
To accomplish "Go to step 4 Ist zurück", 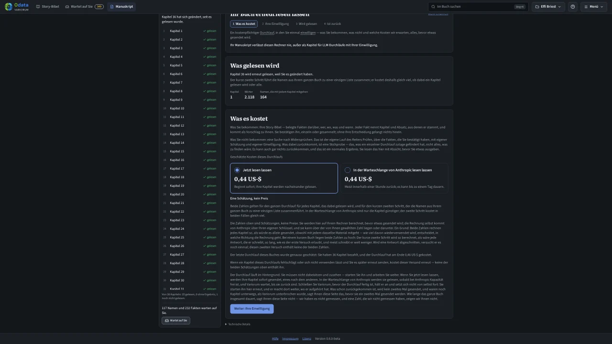I will pos(332,24).
